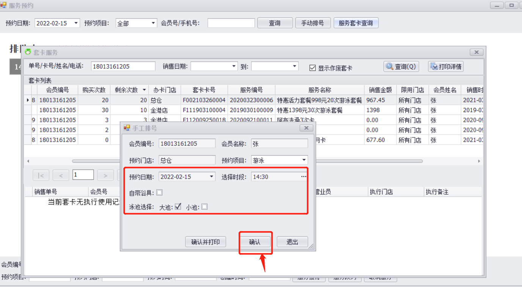
Task: Click the 套卡卡号 column header
Action: tap(204, 90)
